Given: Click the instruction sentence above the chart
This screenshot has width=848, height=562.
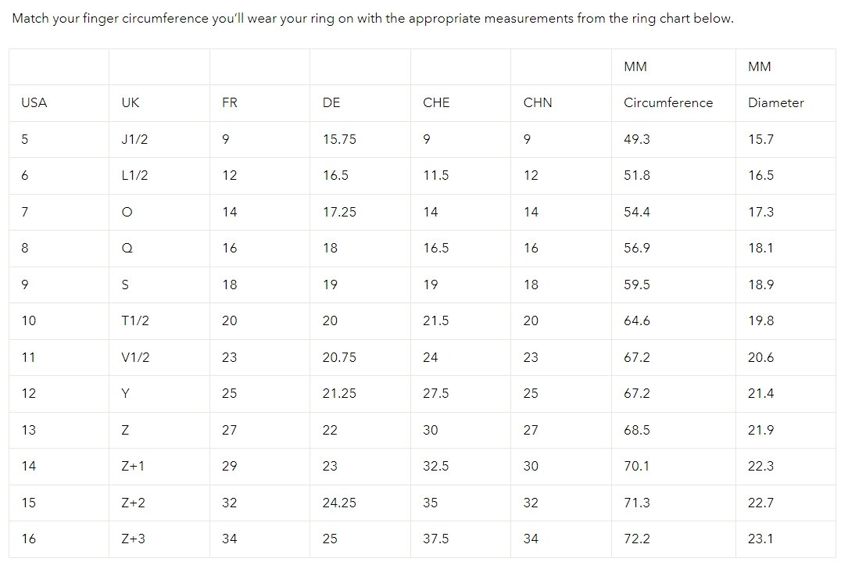Looking at the screenshot, I should [x=373, y=18].
